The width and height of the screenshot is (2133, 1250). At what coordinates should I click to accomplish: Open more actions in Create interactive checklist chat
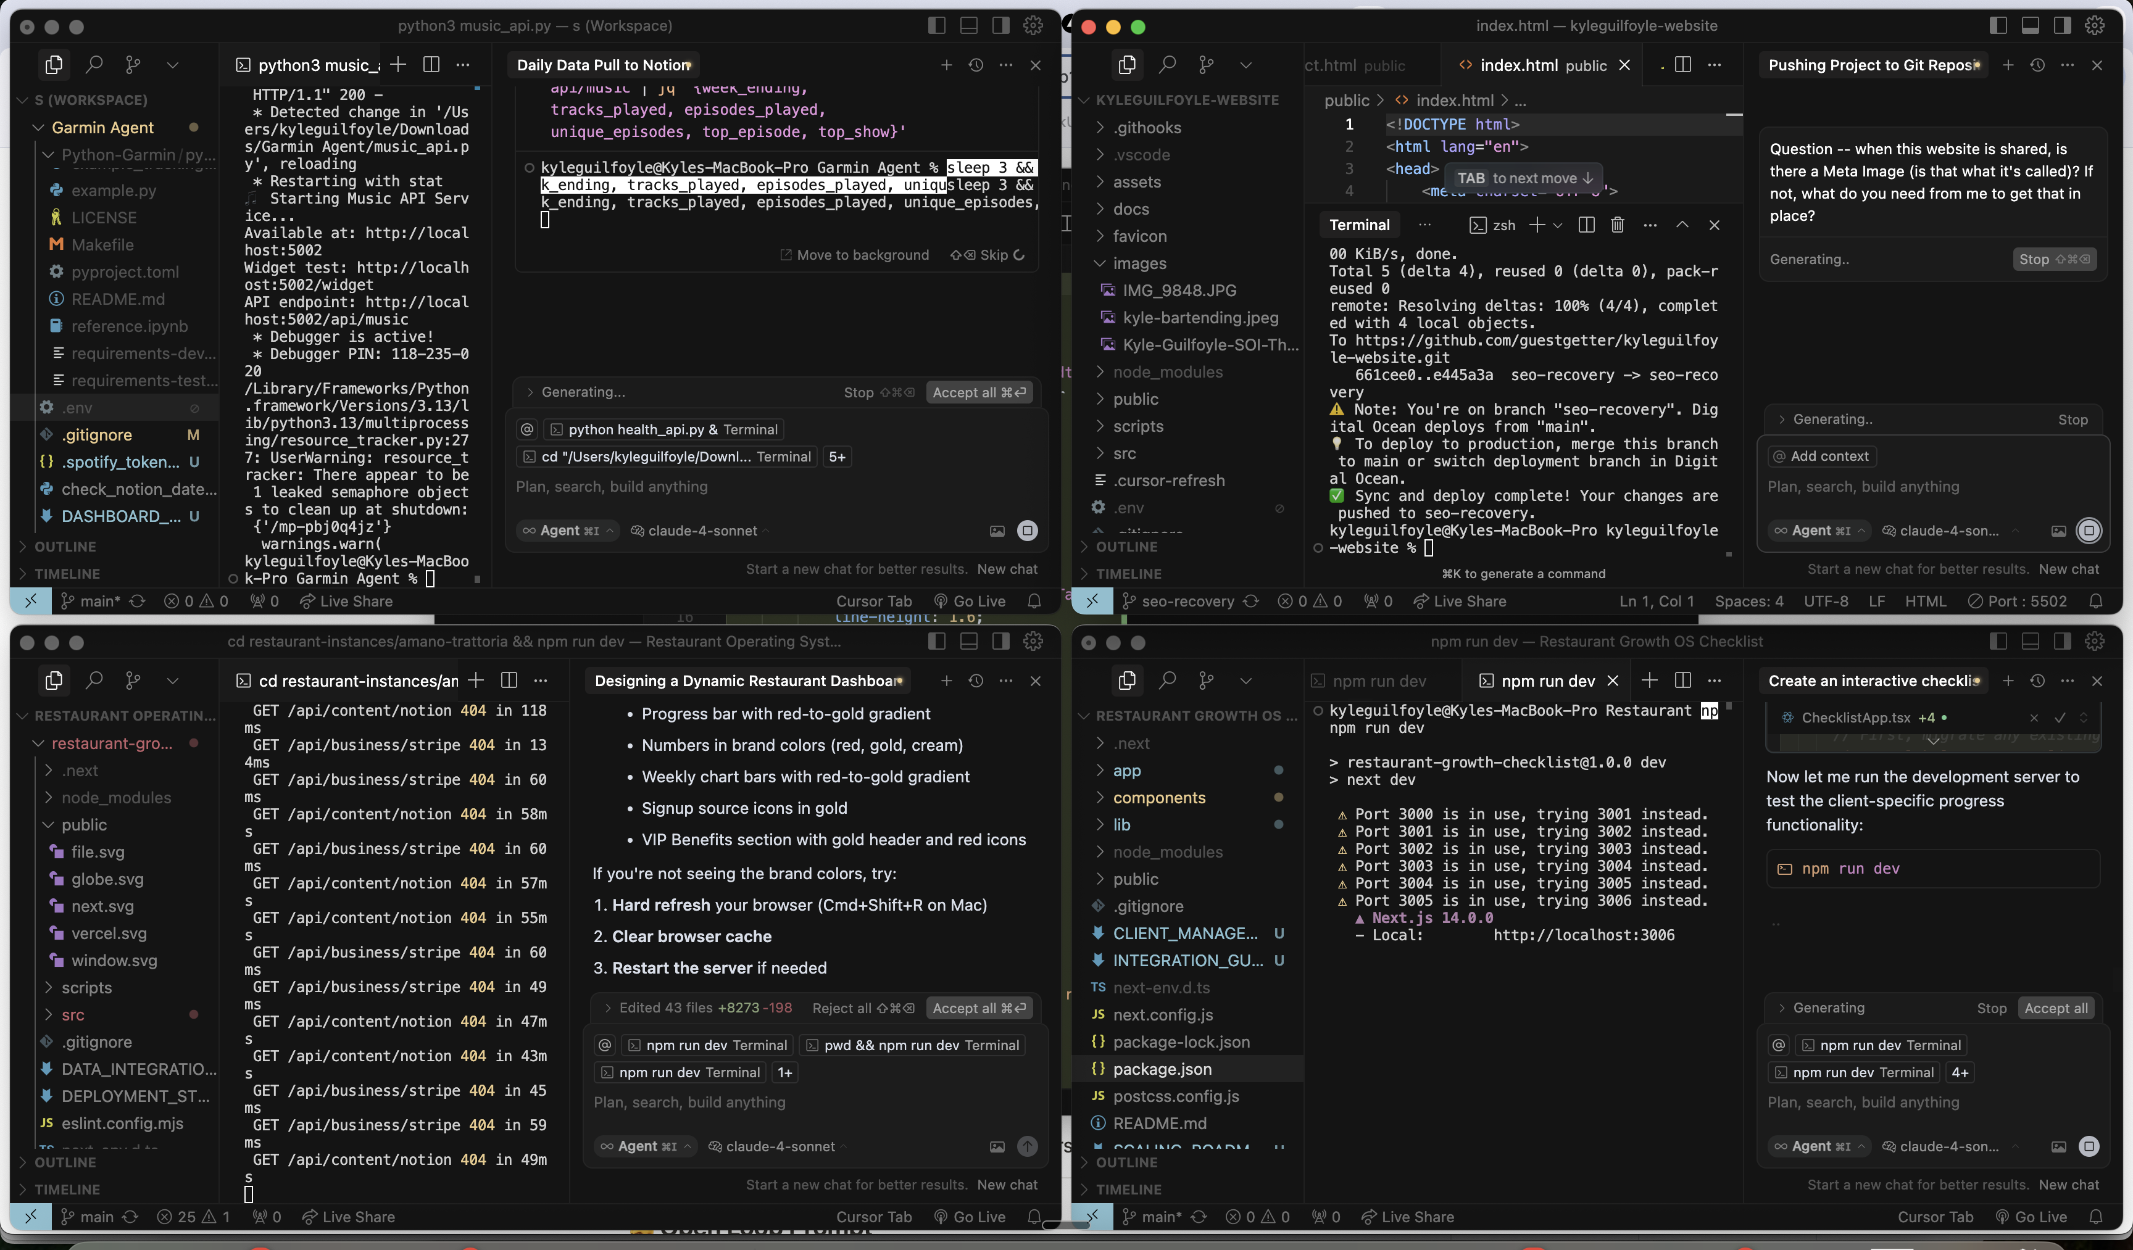[x=2067, y=681]
